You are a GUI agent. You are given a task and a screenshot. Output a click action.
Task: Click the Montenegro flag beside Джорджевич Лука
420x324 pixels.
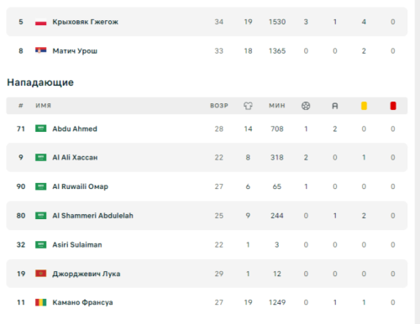pos(41,274)
